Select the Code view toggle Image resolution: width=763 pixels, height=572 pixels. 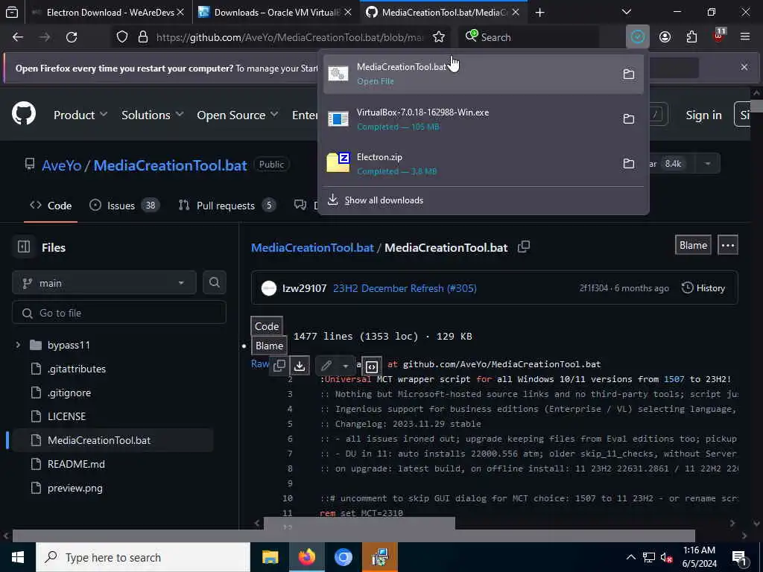coord(267,326)
